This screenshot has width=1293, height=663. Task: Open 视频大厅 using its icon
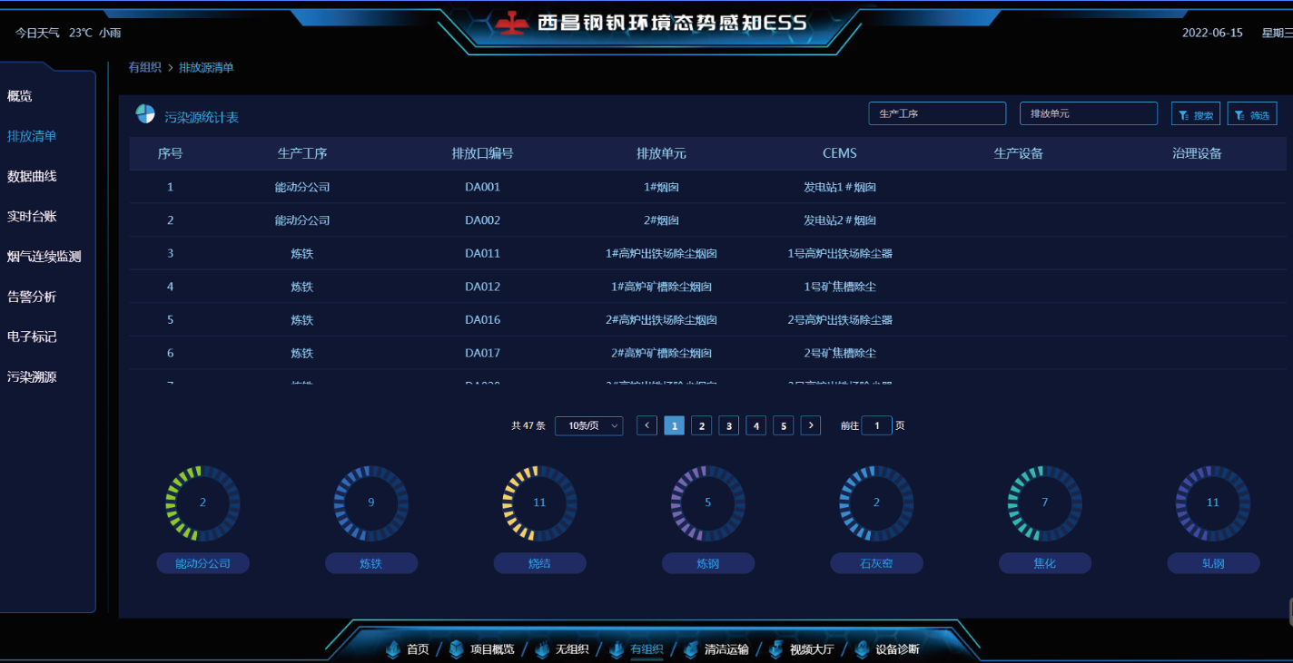[776, 649]
